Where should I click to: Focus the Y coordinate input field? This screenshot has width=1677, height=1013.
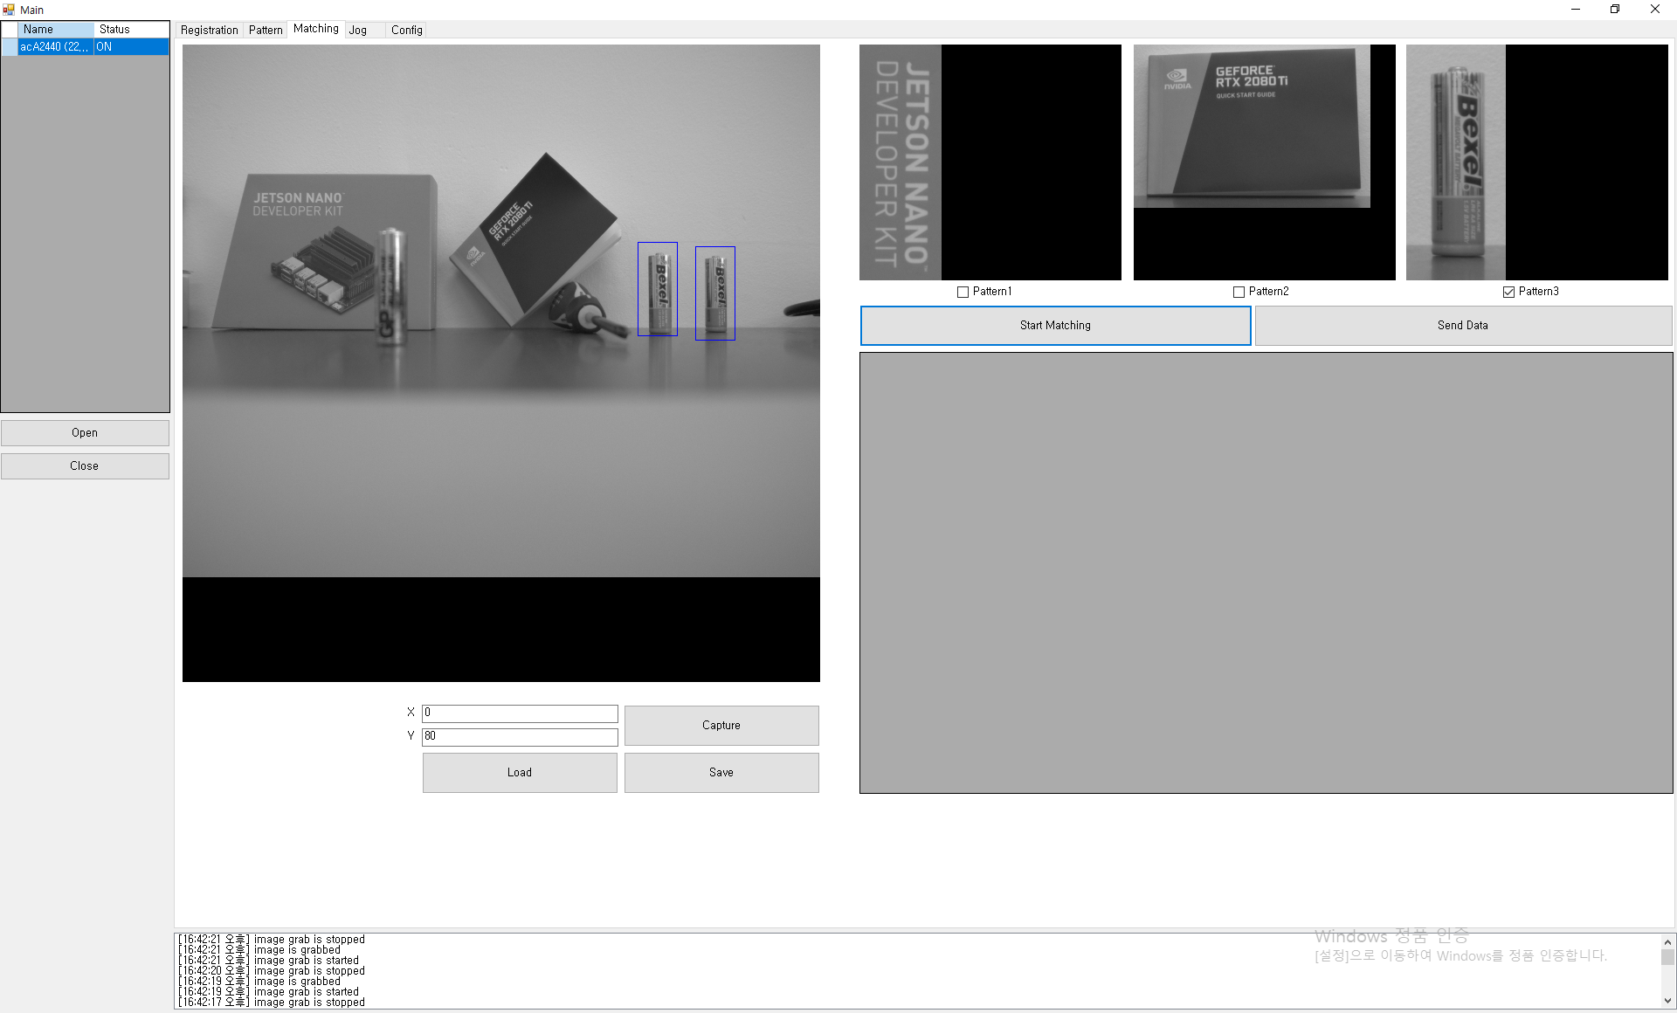click(x=520, y=737)
